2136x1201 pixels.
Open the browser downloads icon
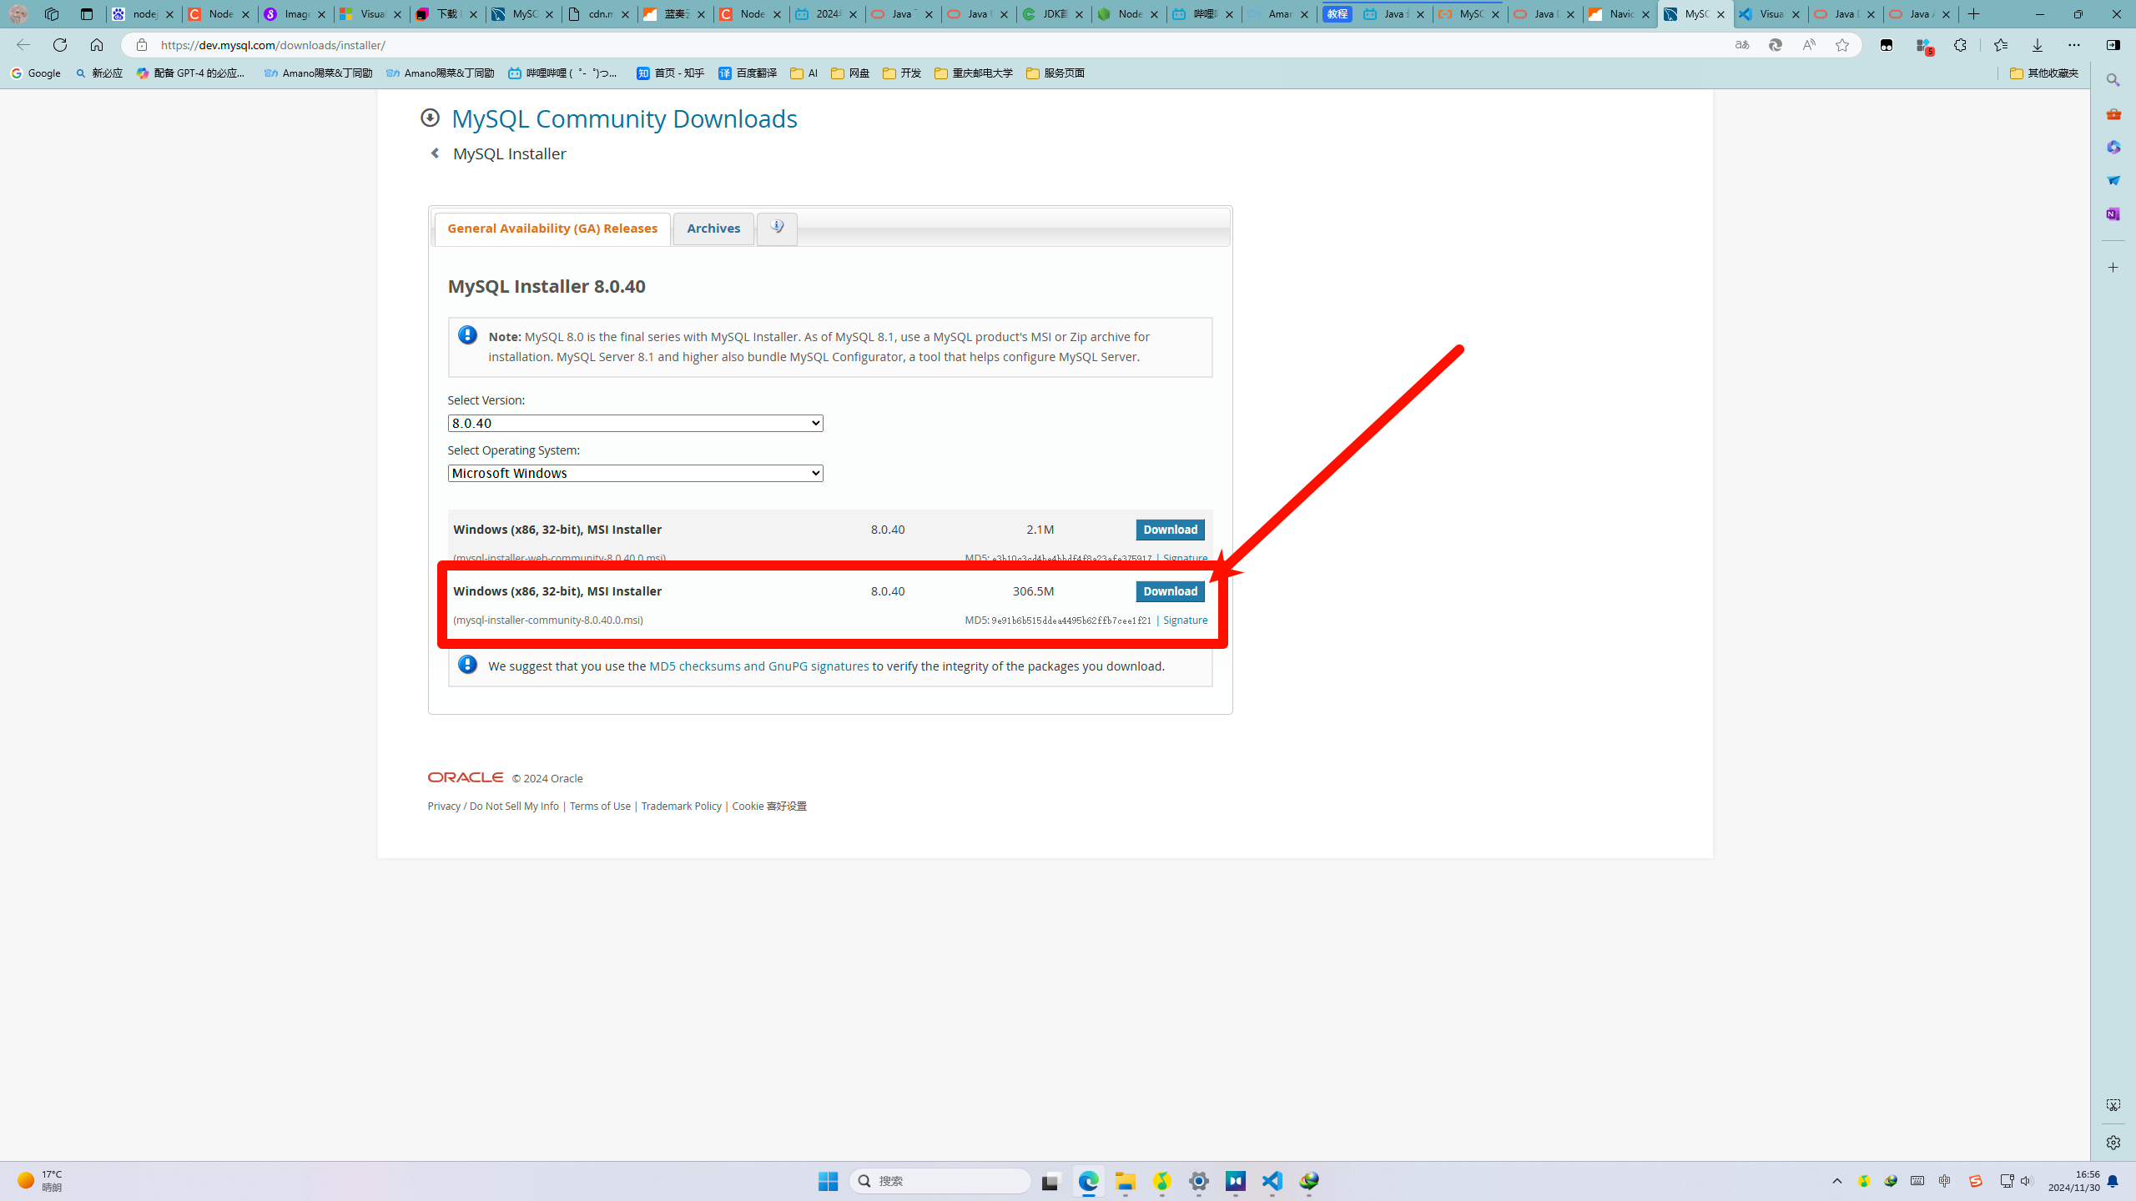click(x=2037, y=45)
